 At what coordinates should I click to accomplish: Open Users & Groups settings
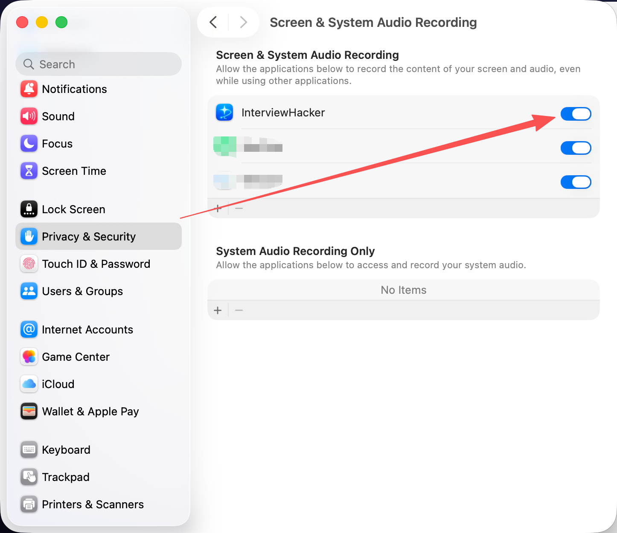click(x=99, y=291)
